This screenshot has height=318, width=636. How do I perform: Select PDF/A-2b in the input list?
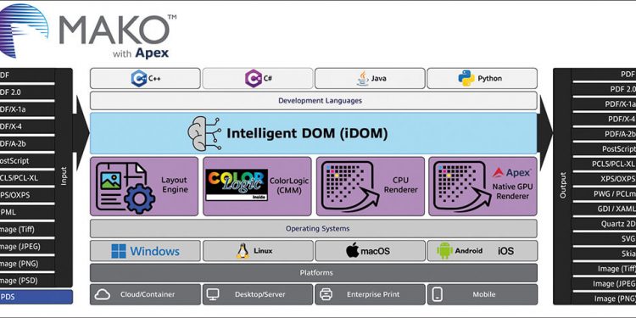(x=27, y=143)
